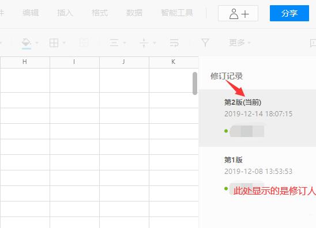Open the 更多 more dropdown
Viewport: 316px width, 228px height.
point(240,43)
